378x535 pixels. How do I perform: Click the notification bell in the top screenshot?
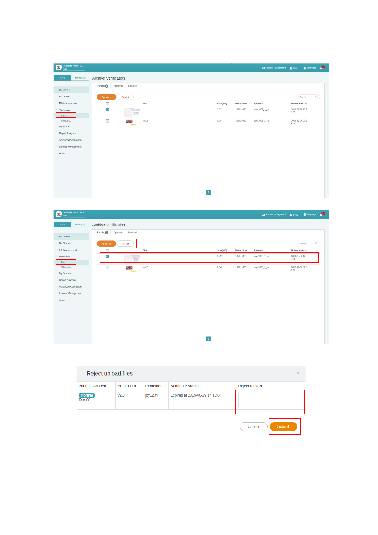[321, 68]
